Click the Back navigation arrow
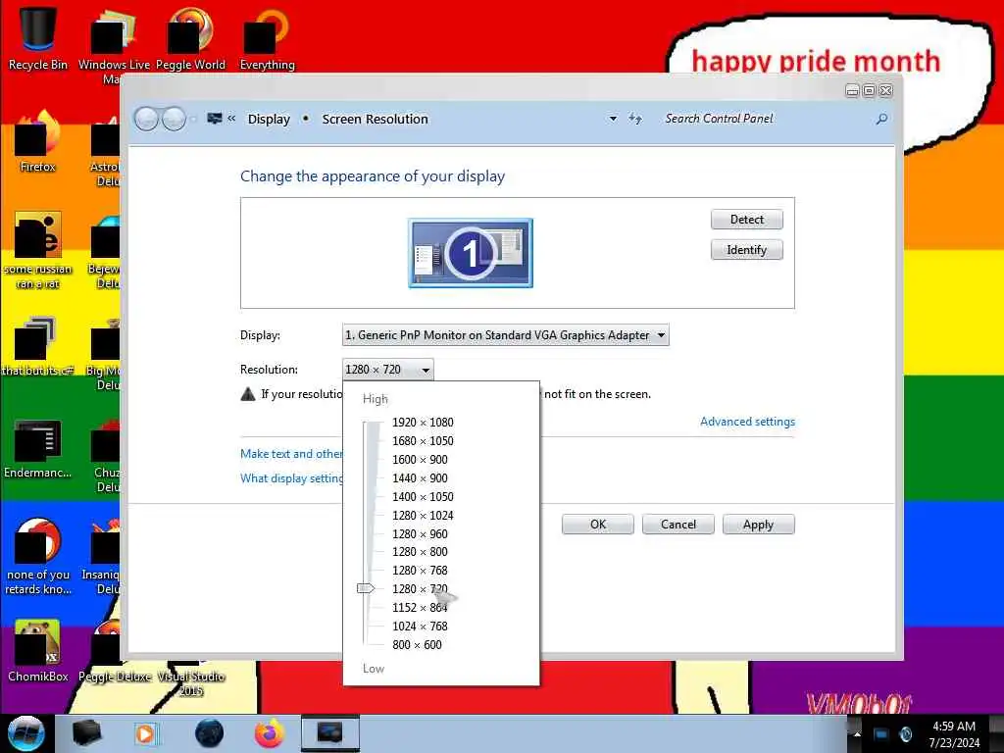 coord(146,119)
